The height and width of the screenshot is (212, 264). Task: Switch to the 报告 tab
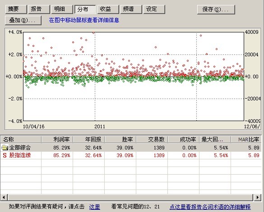point(39,9)
